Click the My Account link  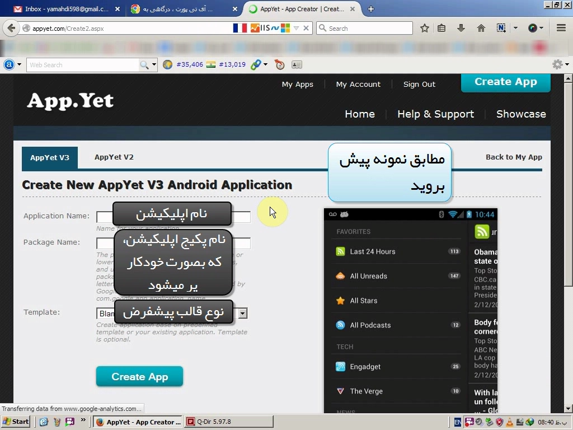pyautogui.click(x=358, y=85)
